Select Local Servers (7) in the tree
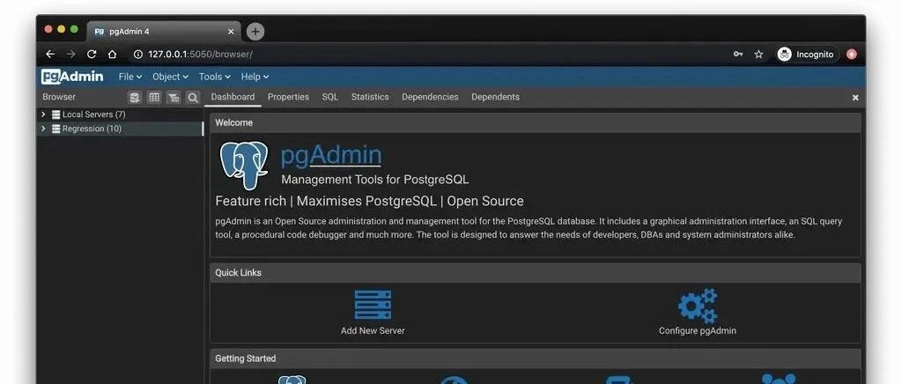Image resolution: width=902 pixels, height=384 pixels. [93, 114]
